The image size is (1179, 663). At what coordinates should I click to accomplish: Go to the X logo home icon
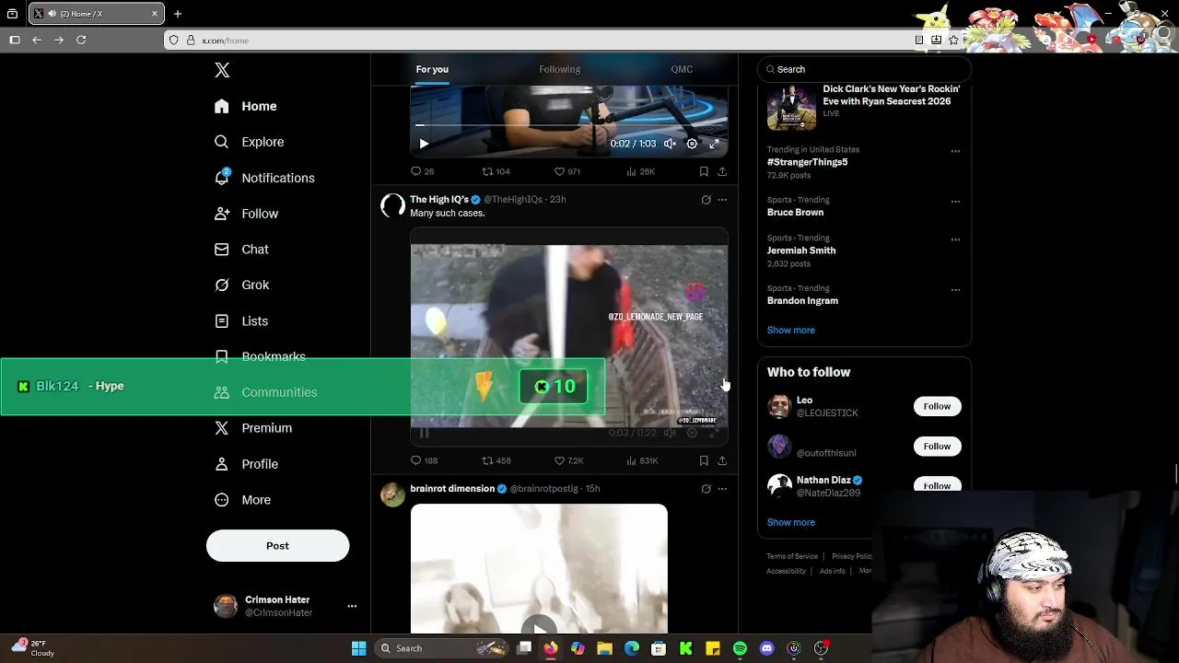pos(222,70)
